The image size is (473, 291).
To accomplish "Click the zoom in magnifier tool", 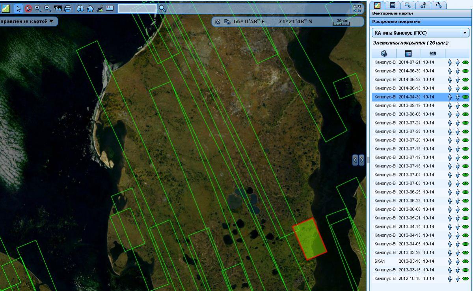I will pyautogui.click(x=38, y=8).
